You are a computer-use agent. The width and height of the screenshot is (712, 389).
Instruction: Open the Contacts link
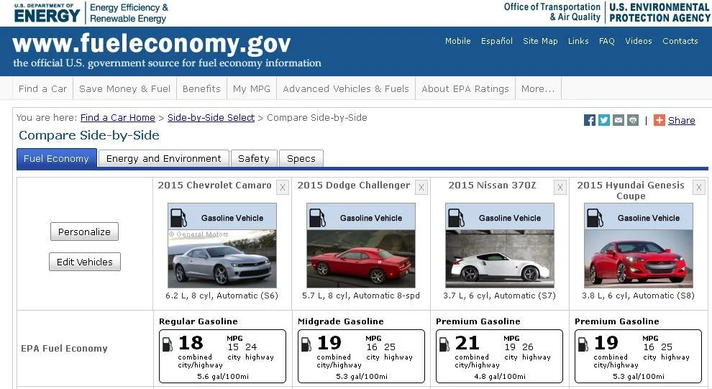pyautogui.click(x=680, y=41)
